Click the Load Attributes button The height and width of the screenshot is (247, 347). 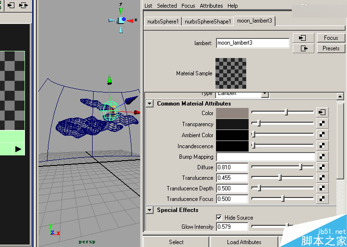244,242
